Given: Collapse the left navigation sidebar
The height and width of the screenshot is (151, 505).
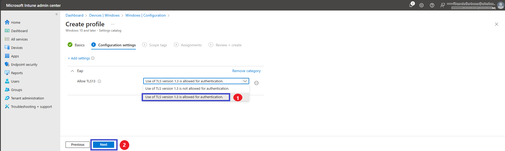Looking at the screenshot, I should click(57, 14).
